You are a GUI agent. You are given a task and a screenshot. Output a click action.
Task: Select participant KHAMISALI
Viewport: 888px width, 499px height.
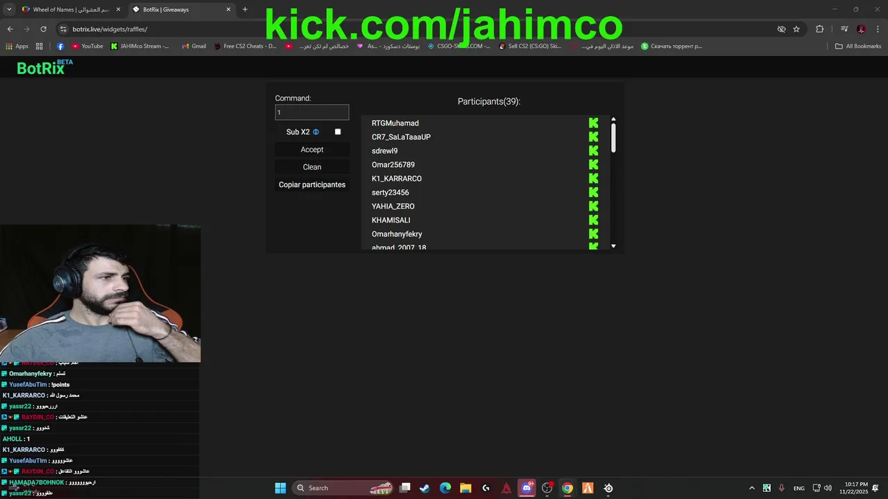tap(391, 220)
